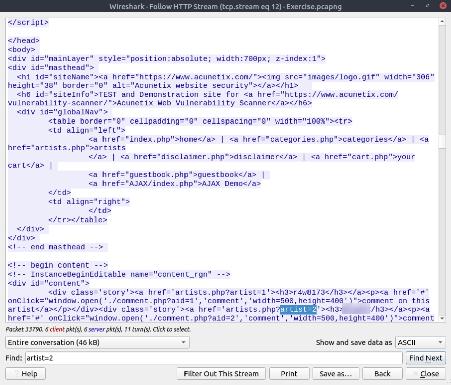Expand the Entire conversation (46 kB) dropdown
Viewport: 451px width, 385px height.
point(97,342)
